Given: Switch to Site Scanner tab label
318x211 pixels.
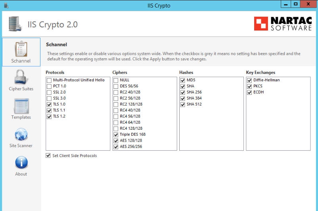Looking at the screenshot, I should [x=21, y=146].
